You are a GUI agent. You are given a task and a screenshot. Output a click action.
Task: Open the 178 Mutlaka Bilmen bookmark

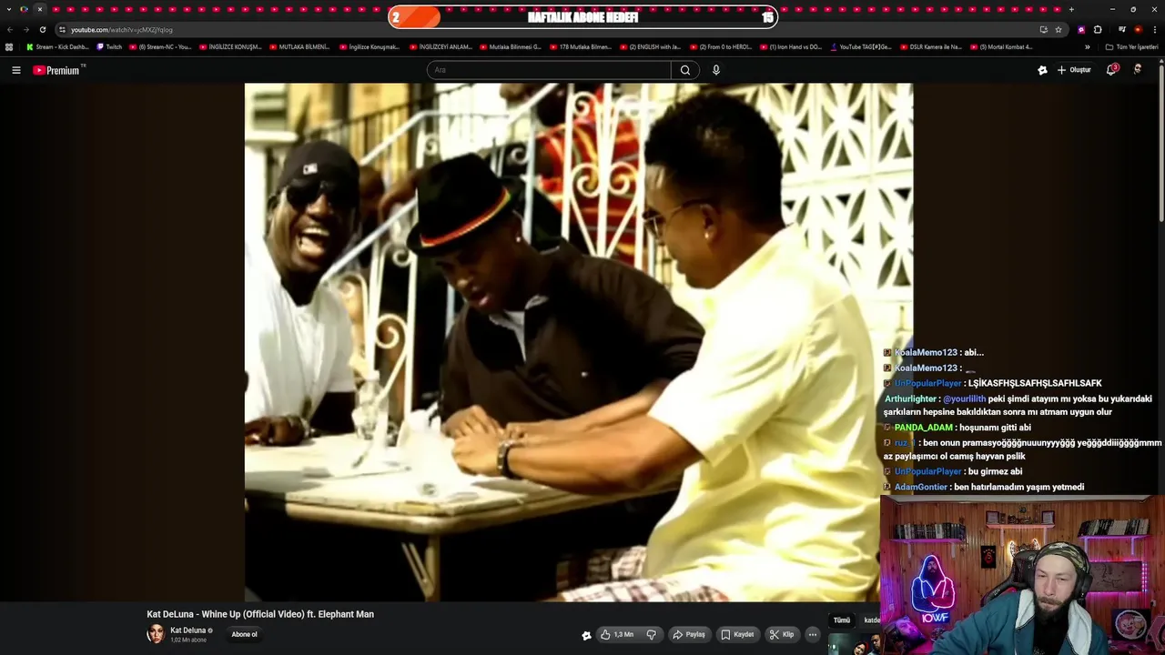point(581,46)
